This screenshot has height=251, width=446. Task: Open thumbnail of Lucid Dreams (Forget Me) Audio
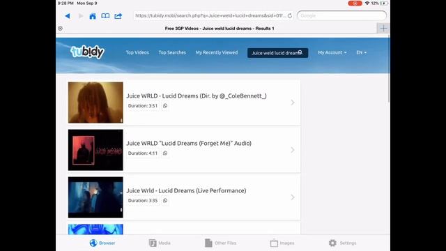95,150
